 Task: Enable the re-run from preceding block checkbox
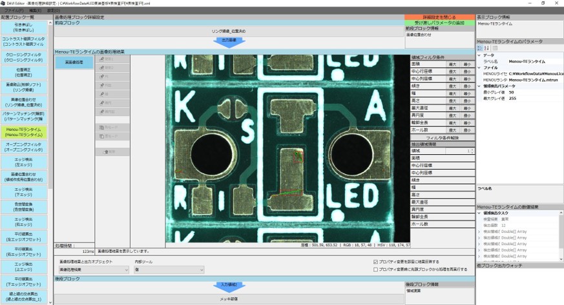pos(376,270)
